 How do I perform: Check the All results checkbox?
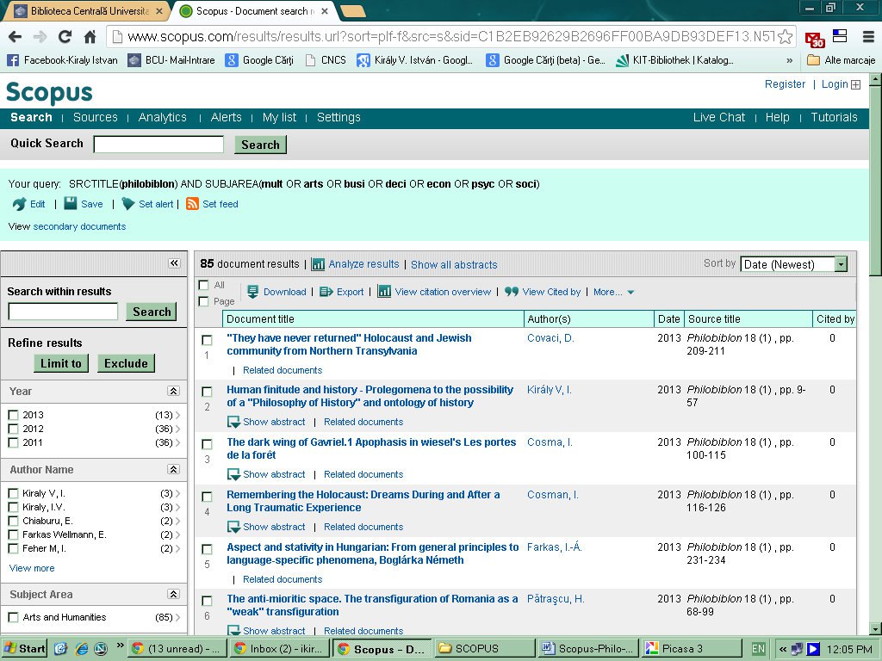coord(204,286)
